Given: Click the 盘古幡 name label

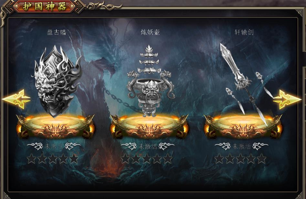Looking at the screenshot, I should (x=57, y=32).
